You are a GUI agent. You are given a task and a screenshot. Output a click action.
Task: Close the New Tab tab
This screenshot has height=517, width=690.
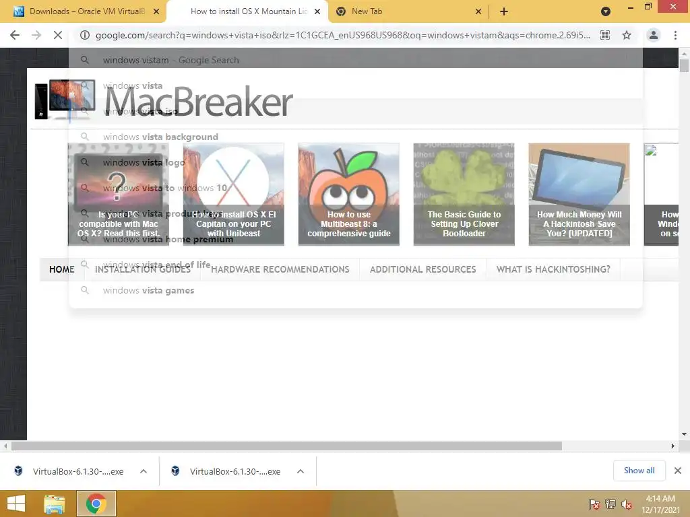point(478,11)
